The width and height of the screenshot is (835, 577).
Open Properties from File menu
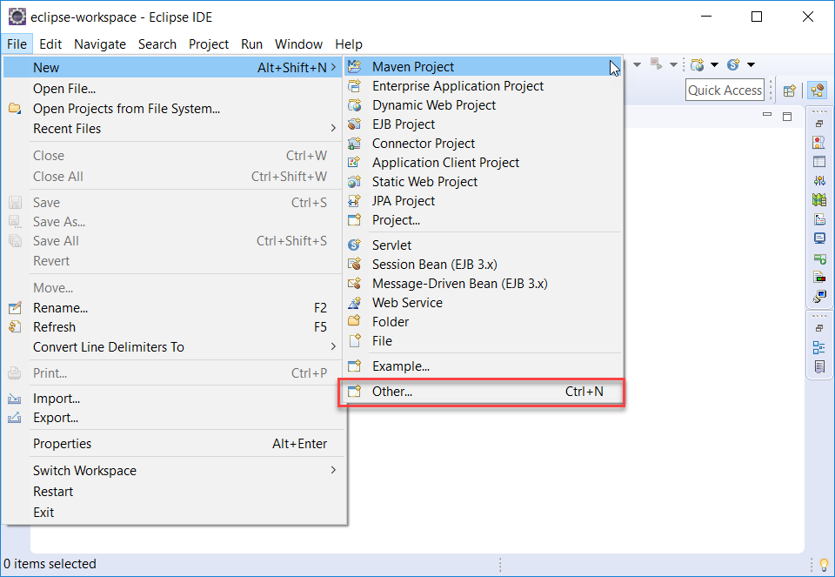(x=172, y=444)
